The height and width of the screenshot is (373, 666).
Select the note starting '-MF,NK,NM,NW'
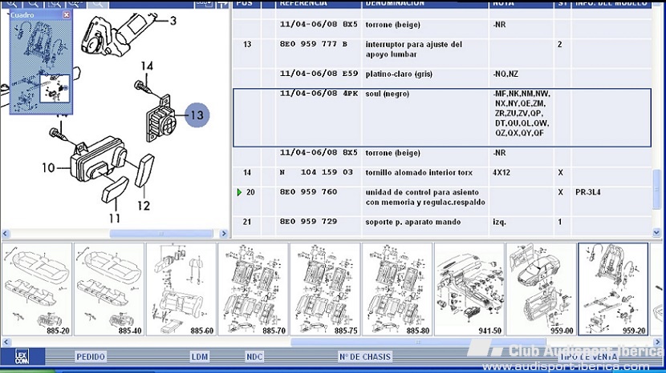(522, 113)
